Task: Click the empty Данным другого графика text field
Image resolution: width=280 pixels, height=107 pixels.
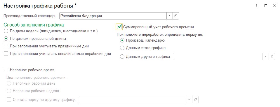Action: pos(218,56)
